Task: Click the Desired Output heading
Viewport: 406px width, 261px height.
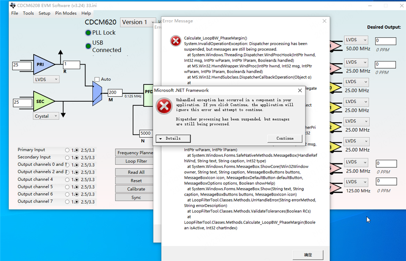Action: [384, 27]
